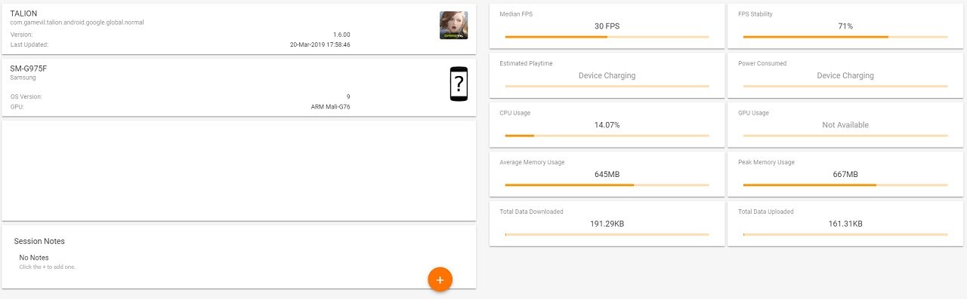
Task: Click the Session Notes heading
Action: coord(39,242)
